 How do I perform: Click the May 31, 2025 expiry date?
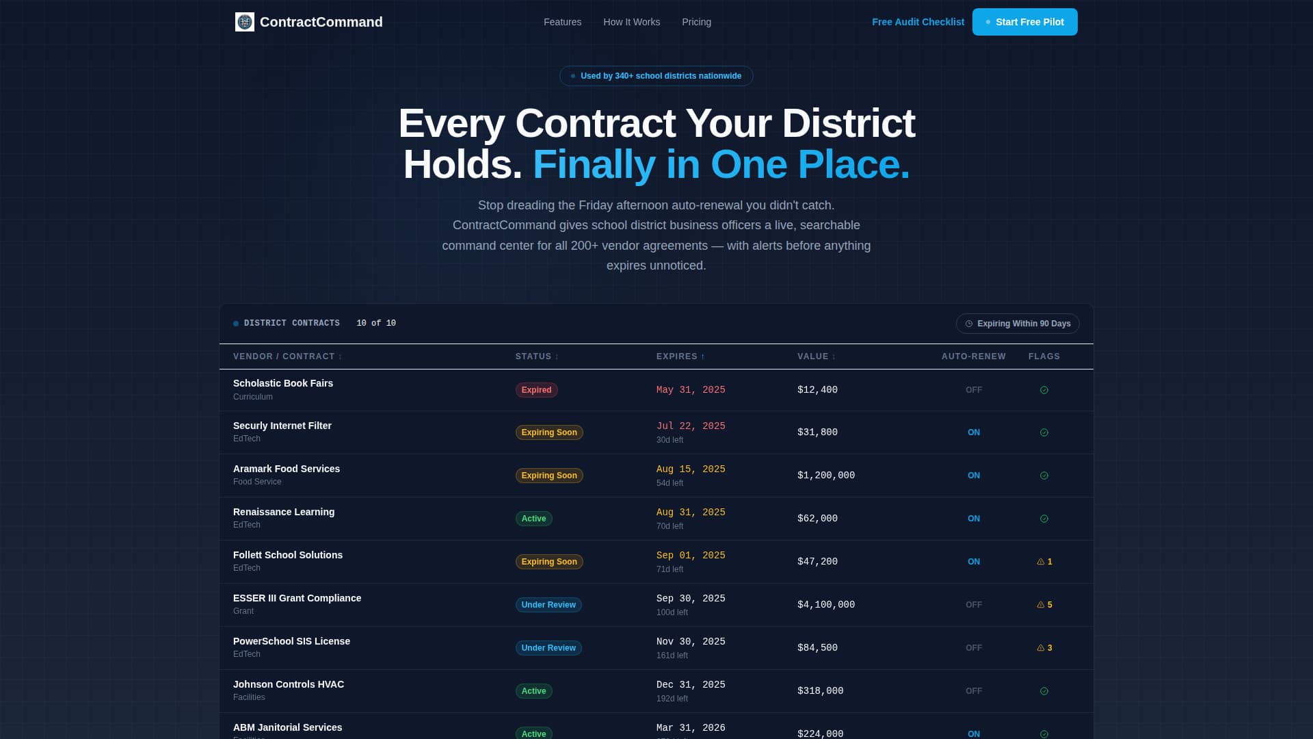tap(691, 390)
